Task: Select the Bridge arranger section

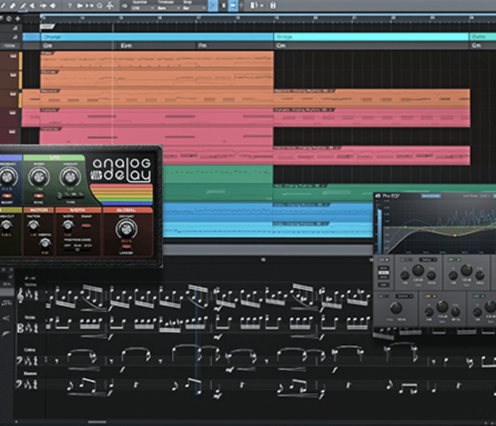Action: [371, 37]
